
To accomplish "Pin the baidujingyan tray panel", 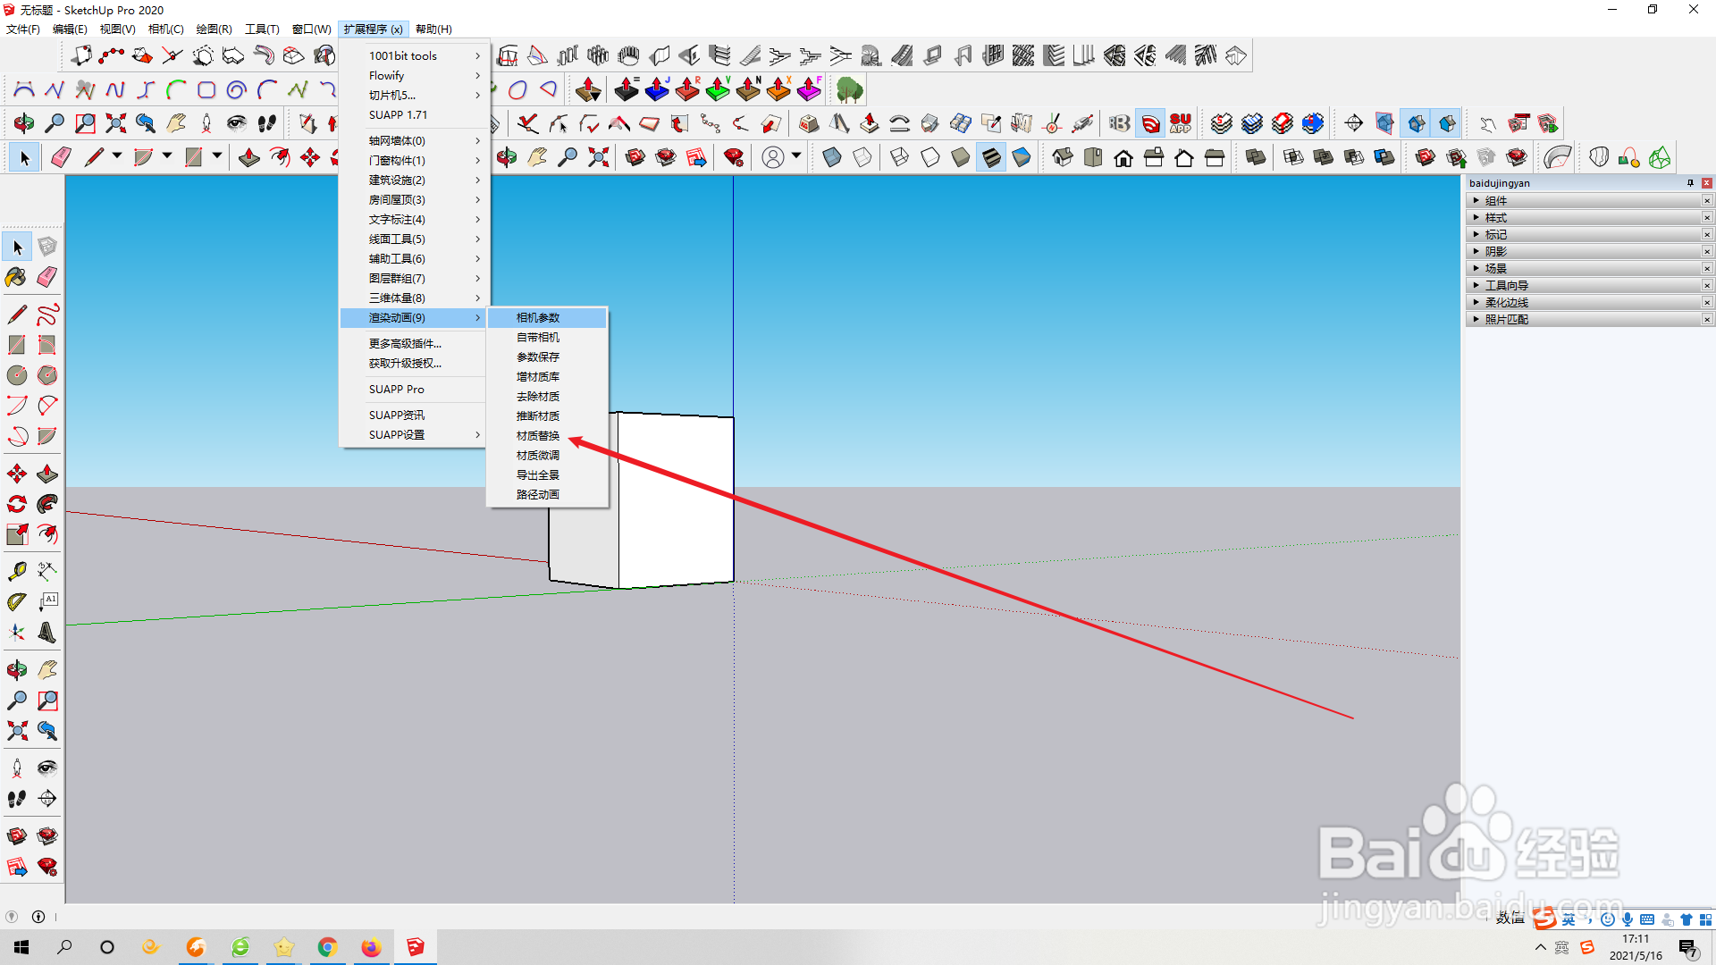I will tap(1690, 183).
